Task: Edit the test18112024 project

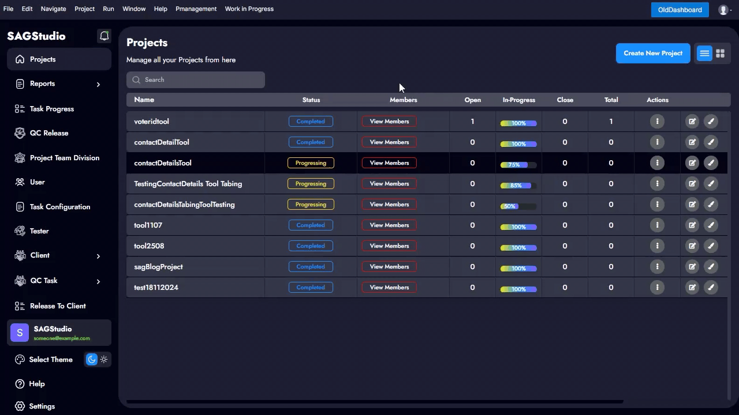Action: click(692, 288)
